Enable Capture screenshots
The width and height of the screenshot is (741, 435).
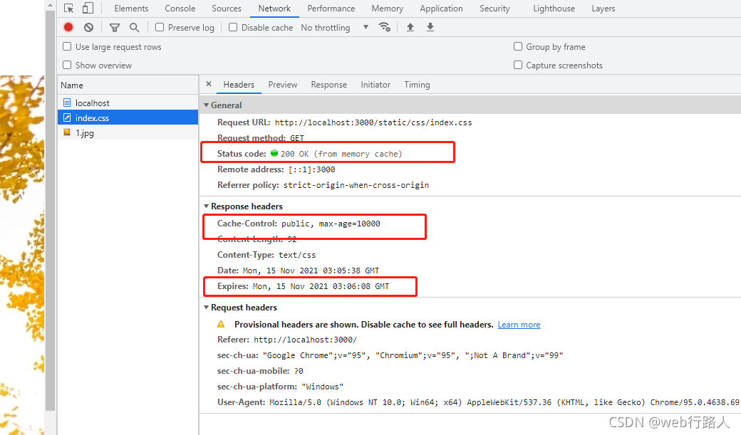[517, 65]
